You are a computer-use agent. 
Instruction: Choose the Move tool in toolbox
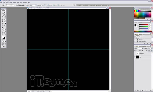pyautogui.click(x=5, y=13)
